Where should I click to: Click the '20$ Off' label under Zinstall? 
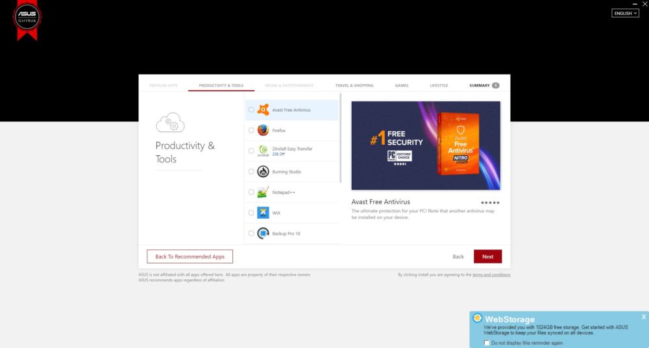(x=278, y=154)
